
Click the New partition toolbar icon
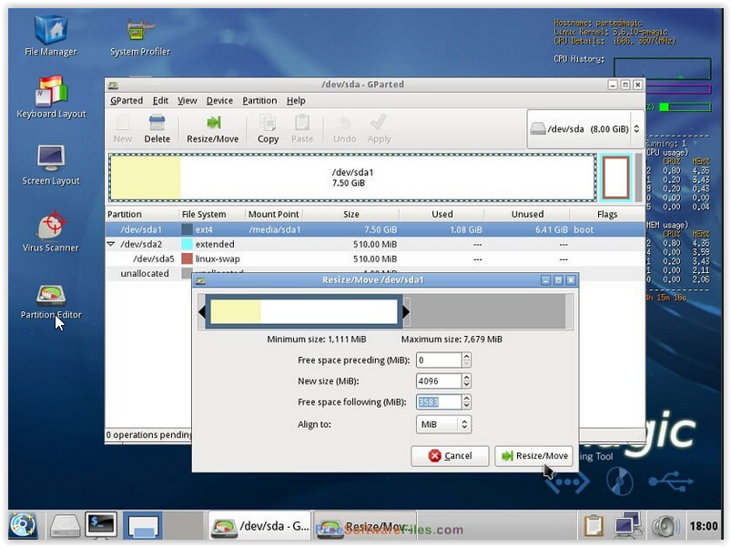[x=123, y=129]
